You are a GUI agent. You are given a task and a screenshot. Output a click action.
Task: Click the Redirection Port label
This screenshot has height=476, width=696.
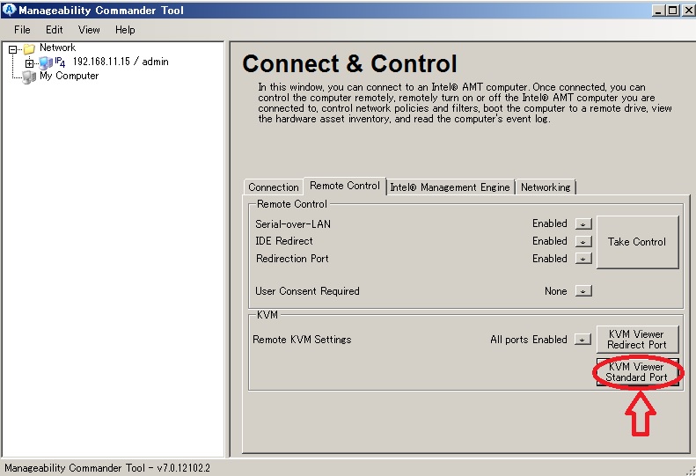pos(292,259)
